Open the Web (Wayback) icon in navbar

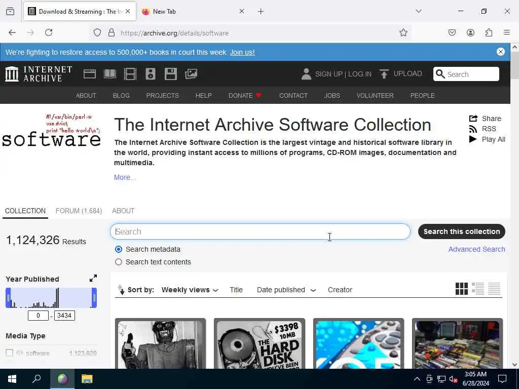point(89,74)
